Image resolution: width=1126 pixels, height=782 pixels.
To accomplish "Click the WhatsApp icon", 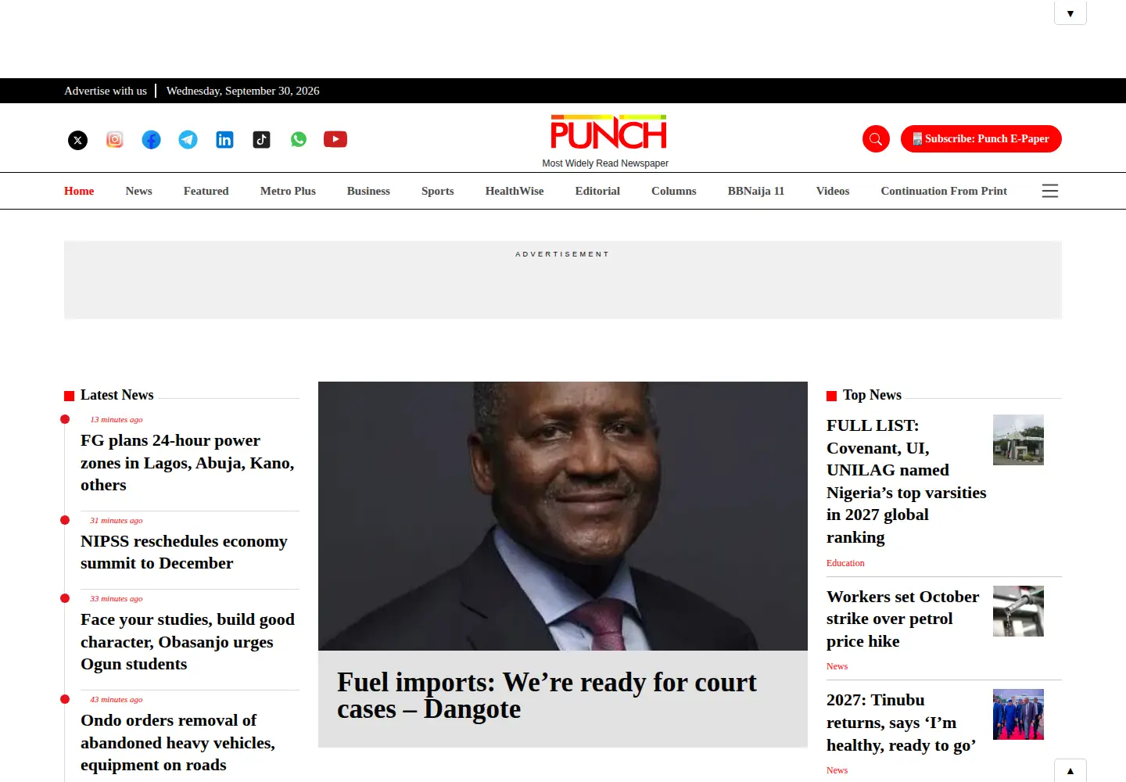I will click(x=299, y=139).
